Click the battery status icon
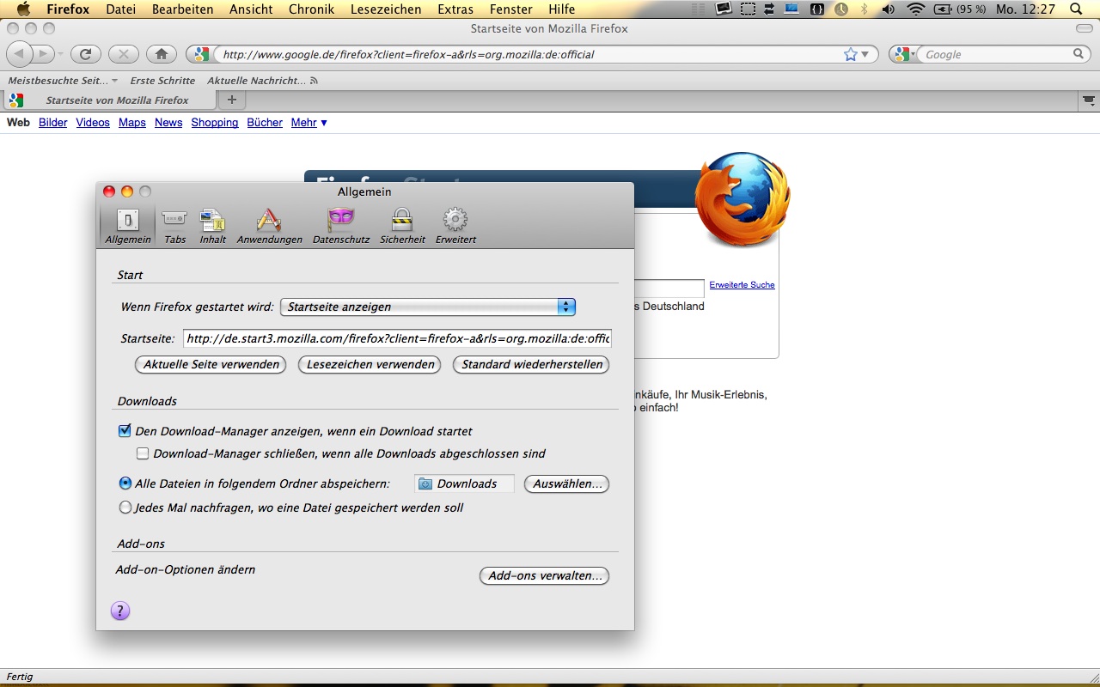 944,9
